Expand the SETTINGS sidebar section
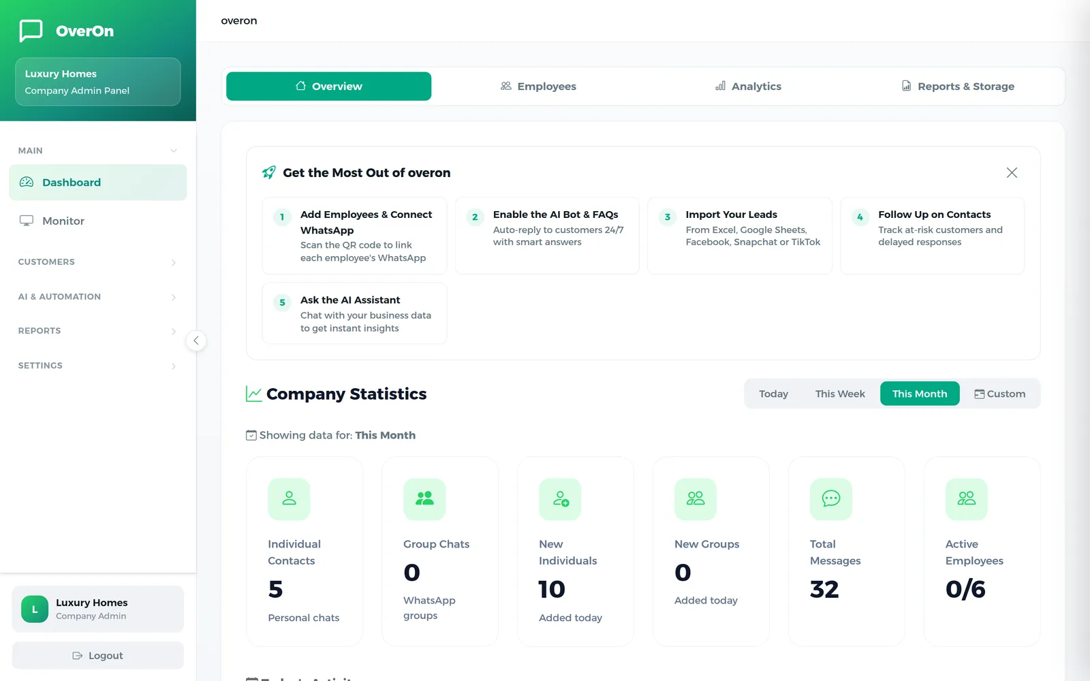This screenshot has width=1090, height=681. [x=97, y=366]
